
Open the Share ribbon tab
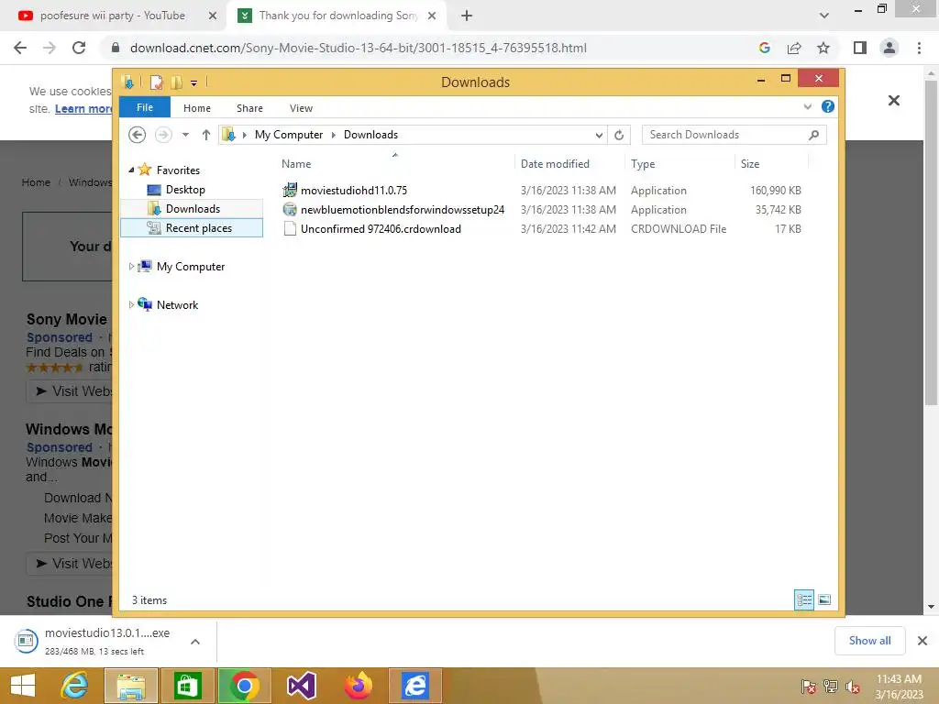(249, 108)
